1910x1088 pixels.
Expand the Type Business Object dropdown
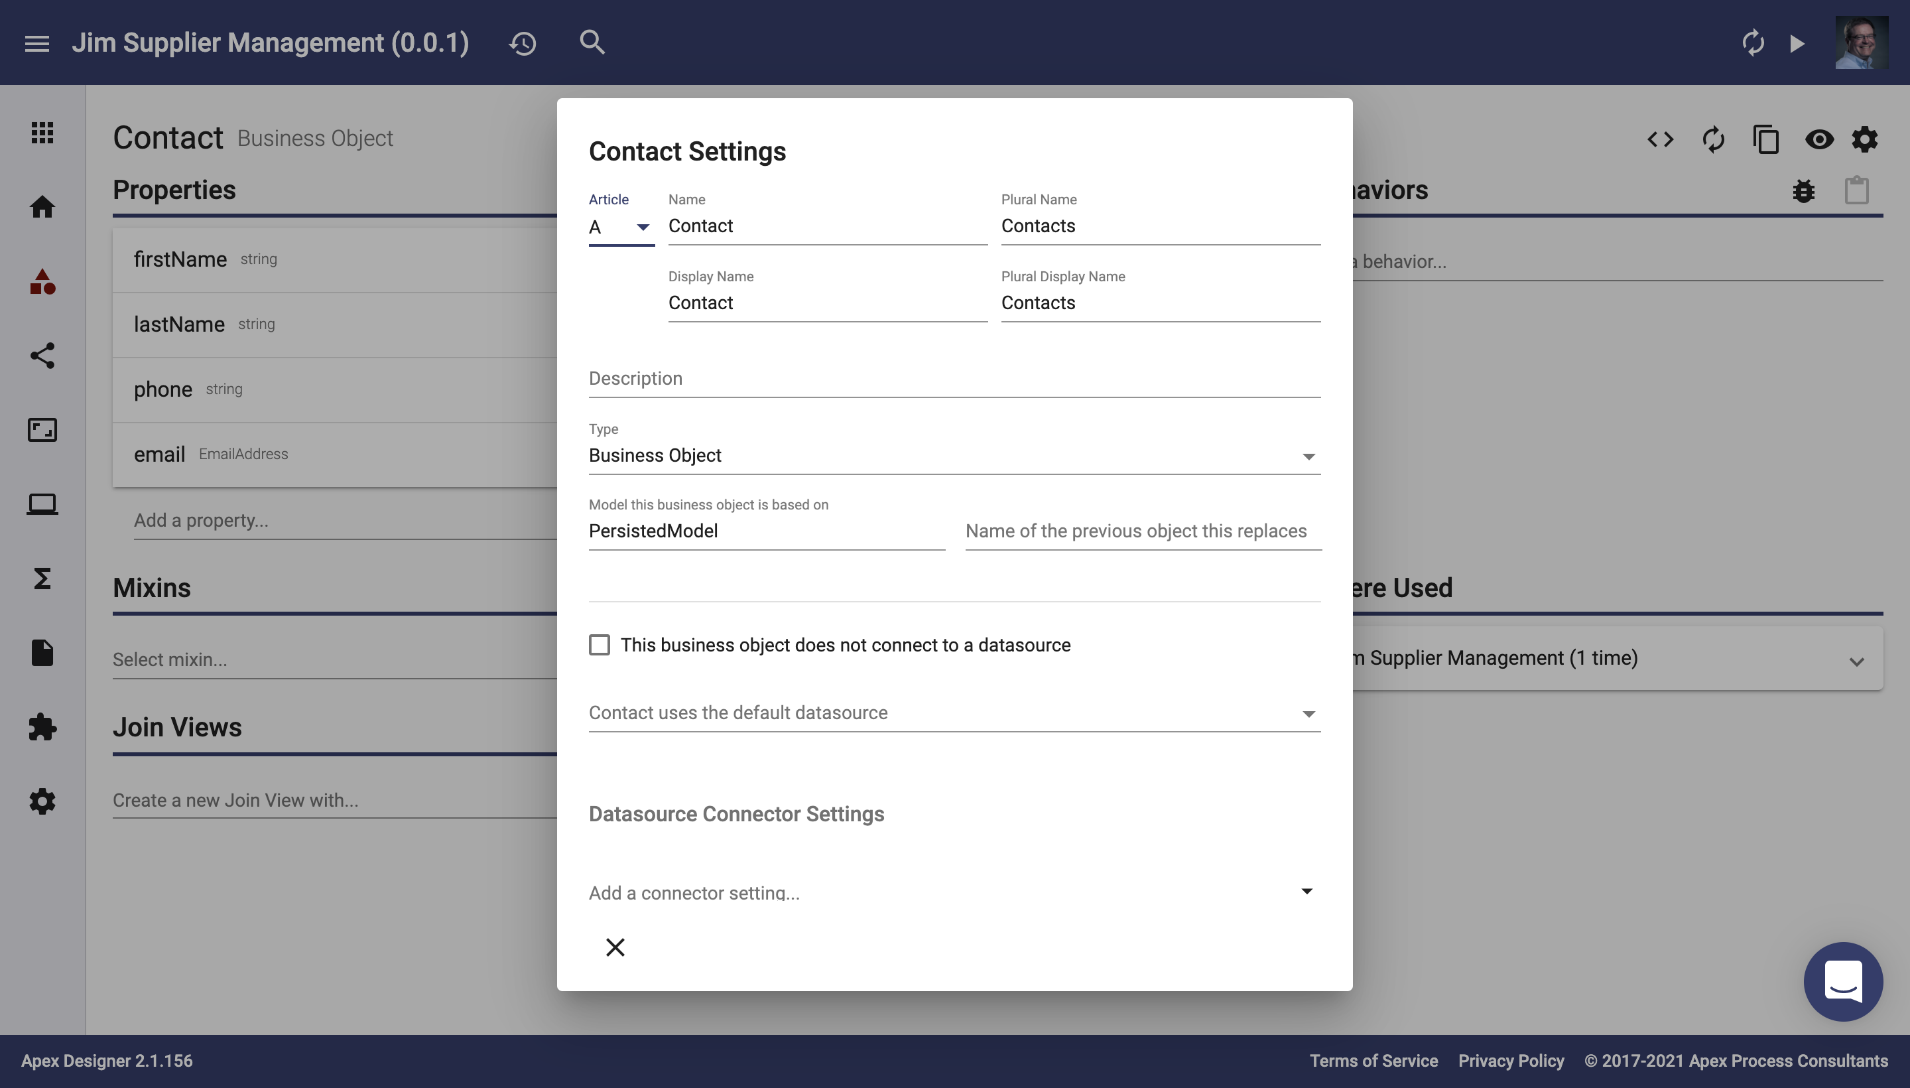[1309, 455]
